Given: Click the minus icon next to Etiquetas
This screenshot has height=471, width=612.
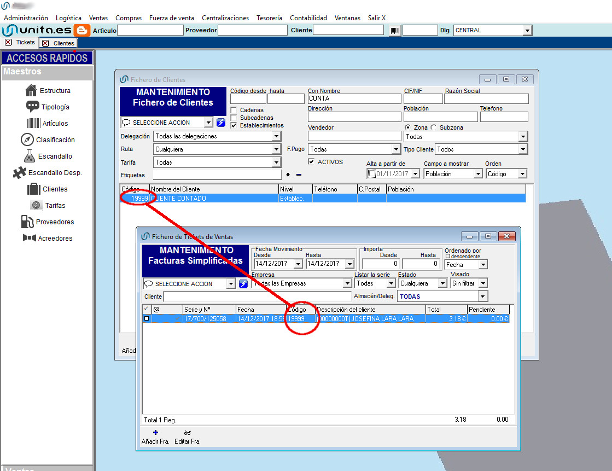Looking at the screenshot, I should pyautogui.click(x=299, y=175).
